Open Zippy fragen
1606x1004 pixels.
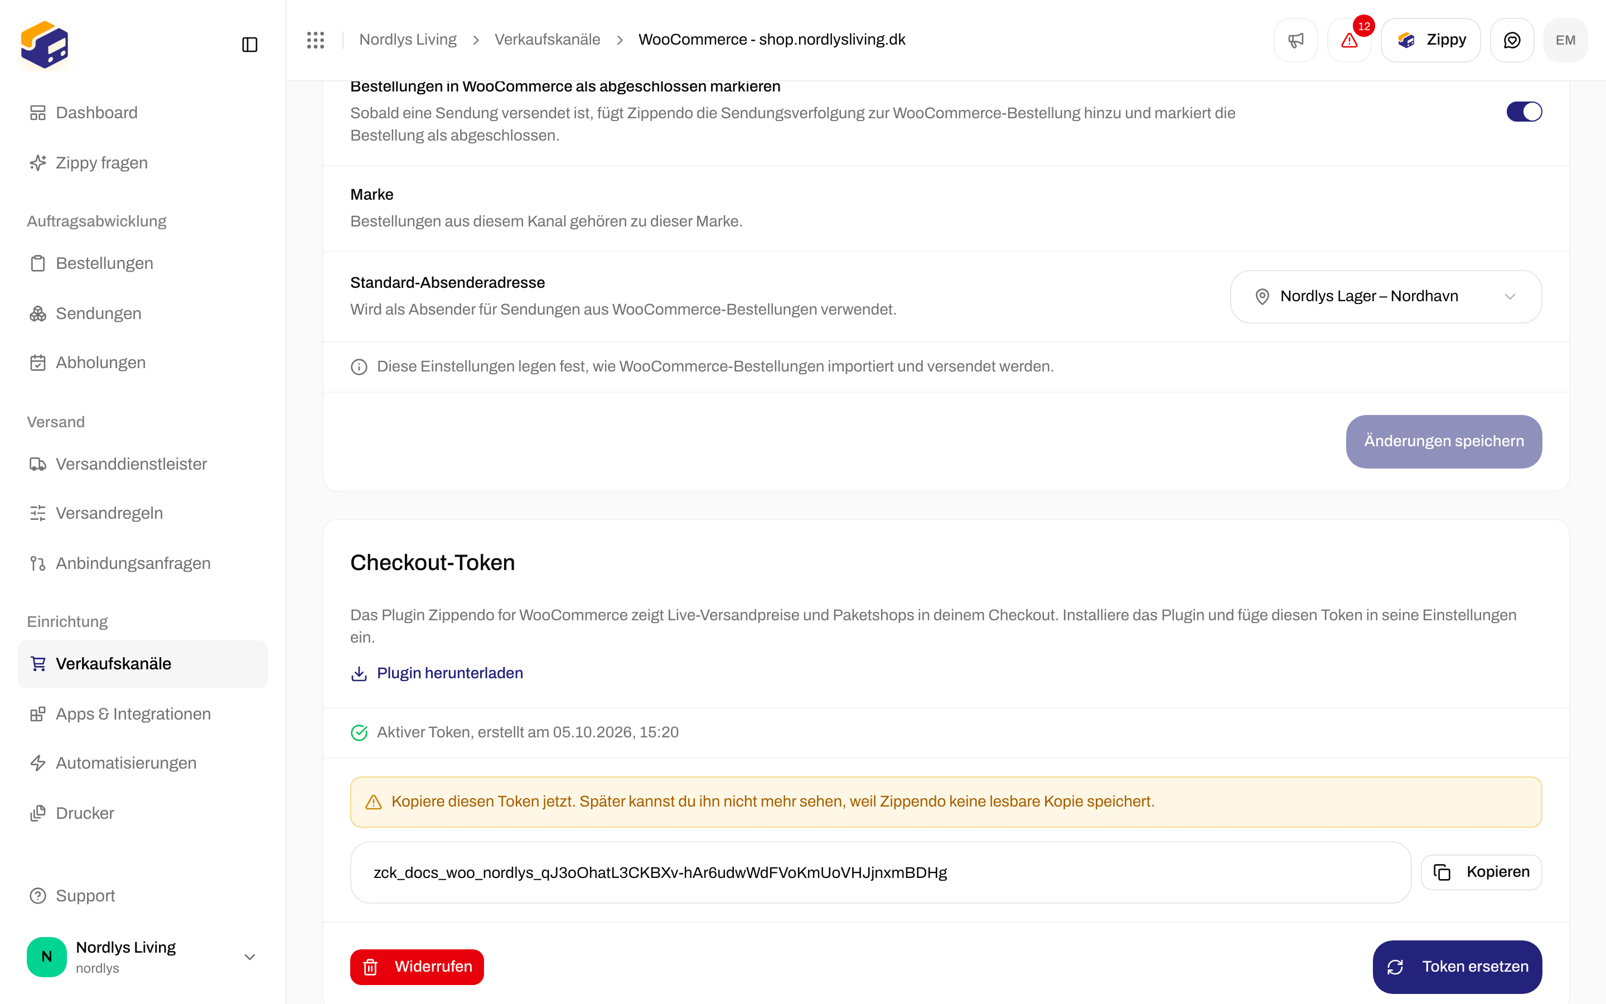(143, 163)
